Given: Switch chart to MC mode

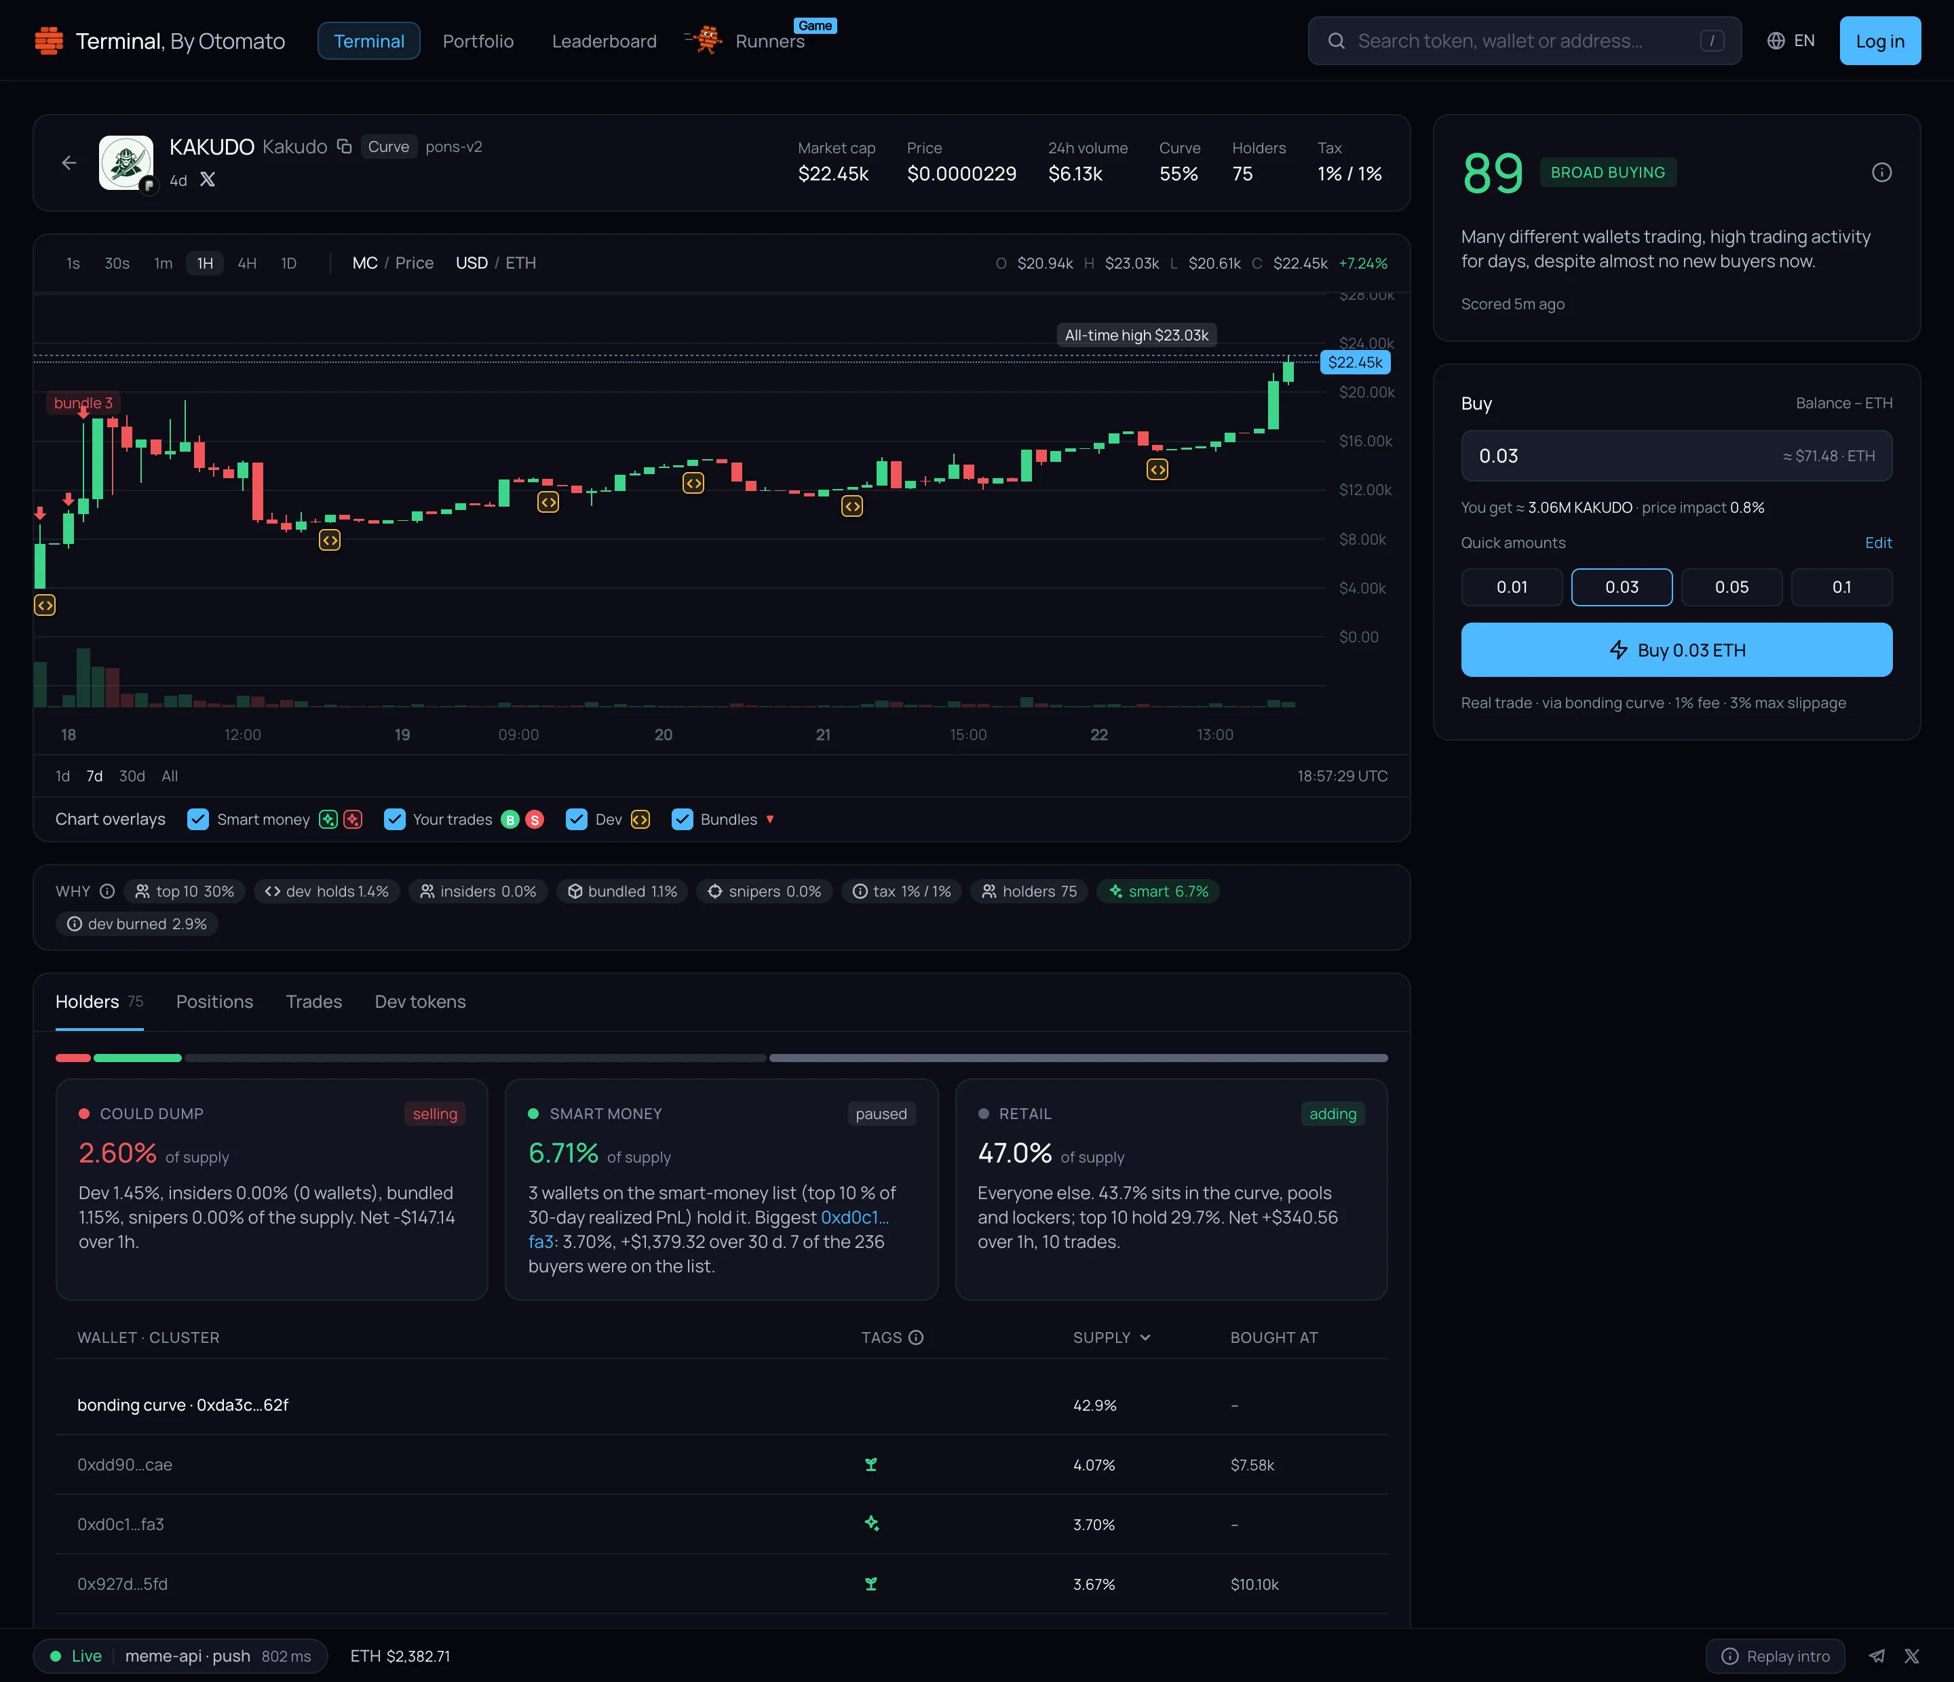Looking at the screenshot, I should (x=365, y=263).
